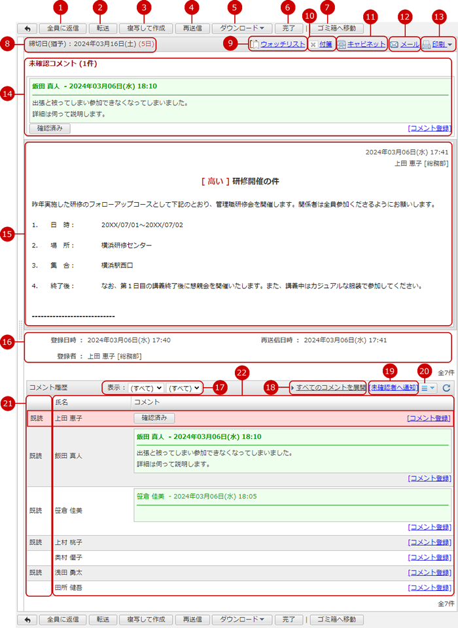Open the second (すべて) filter dropdown
This screenshot has width=458, height=628.
click(x=183, y=388)
